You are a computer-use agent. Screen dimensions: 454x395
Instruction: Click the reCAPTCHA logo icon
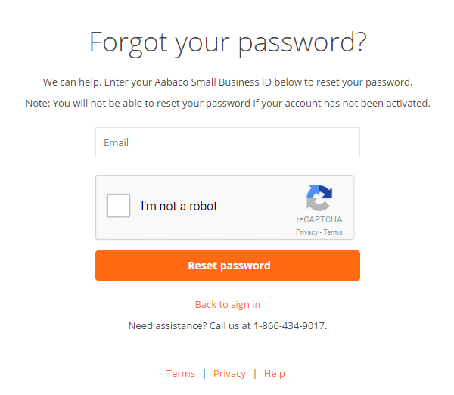coord(319,198)
